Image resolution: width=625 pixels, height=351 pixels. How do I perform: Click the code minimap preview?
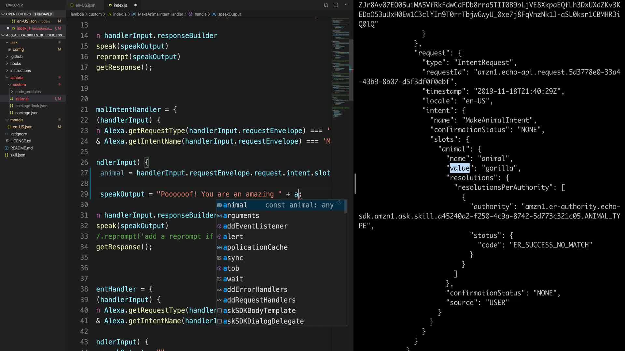coord(340,65)
